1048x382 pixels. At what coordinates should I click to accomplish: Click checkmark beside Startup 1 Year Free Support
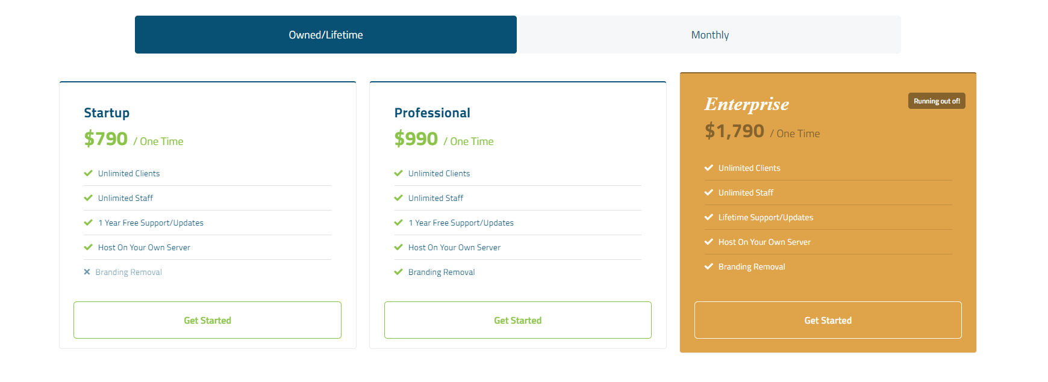(88, 223)
